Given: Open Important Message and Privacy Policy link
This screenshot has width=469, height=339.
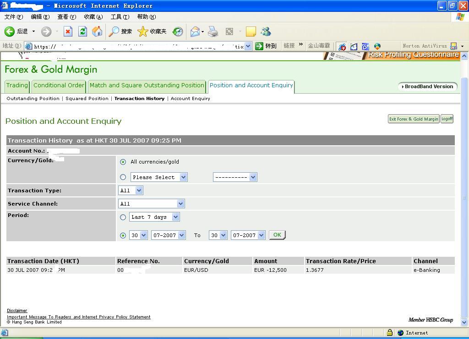Looking at the screenshot, I should (x=79, y=317).
